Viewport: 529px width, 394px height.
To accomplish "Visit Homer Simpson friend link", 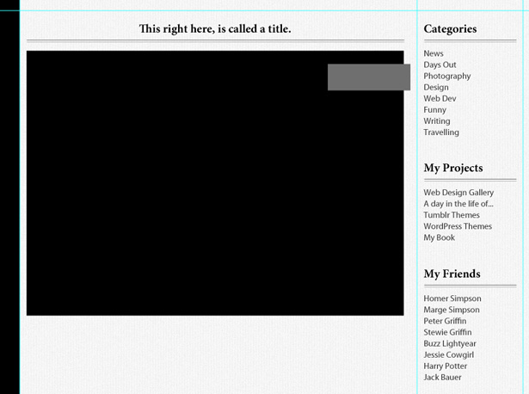I will click(x=452, y=299).
